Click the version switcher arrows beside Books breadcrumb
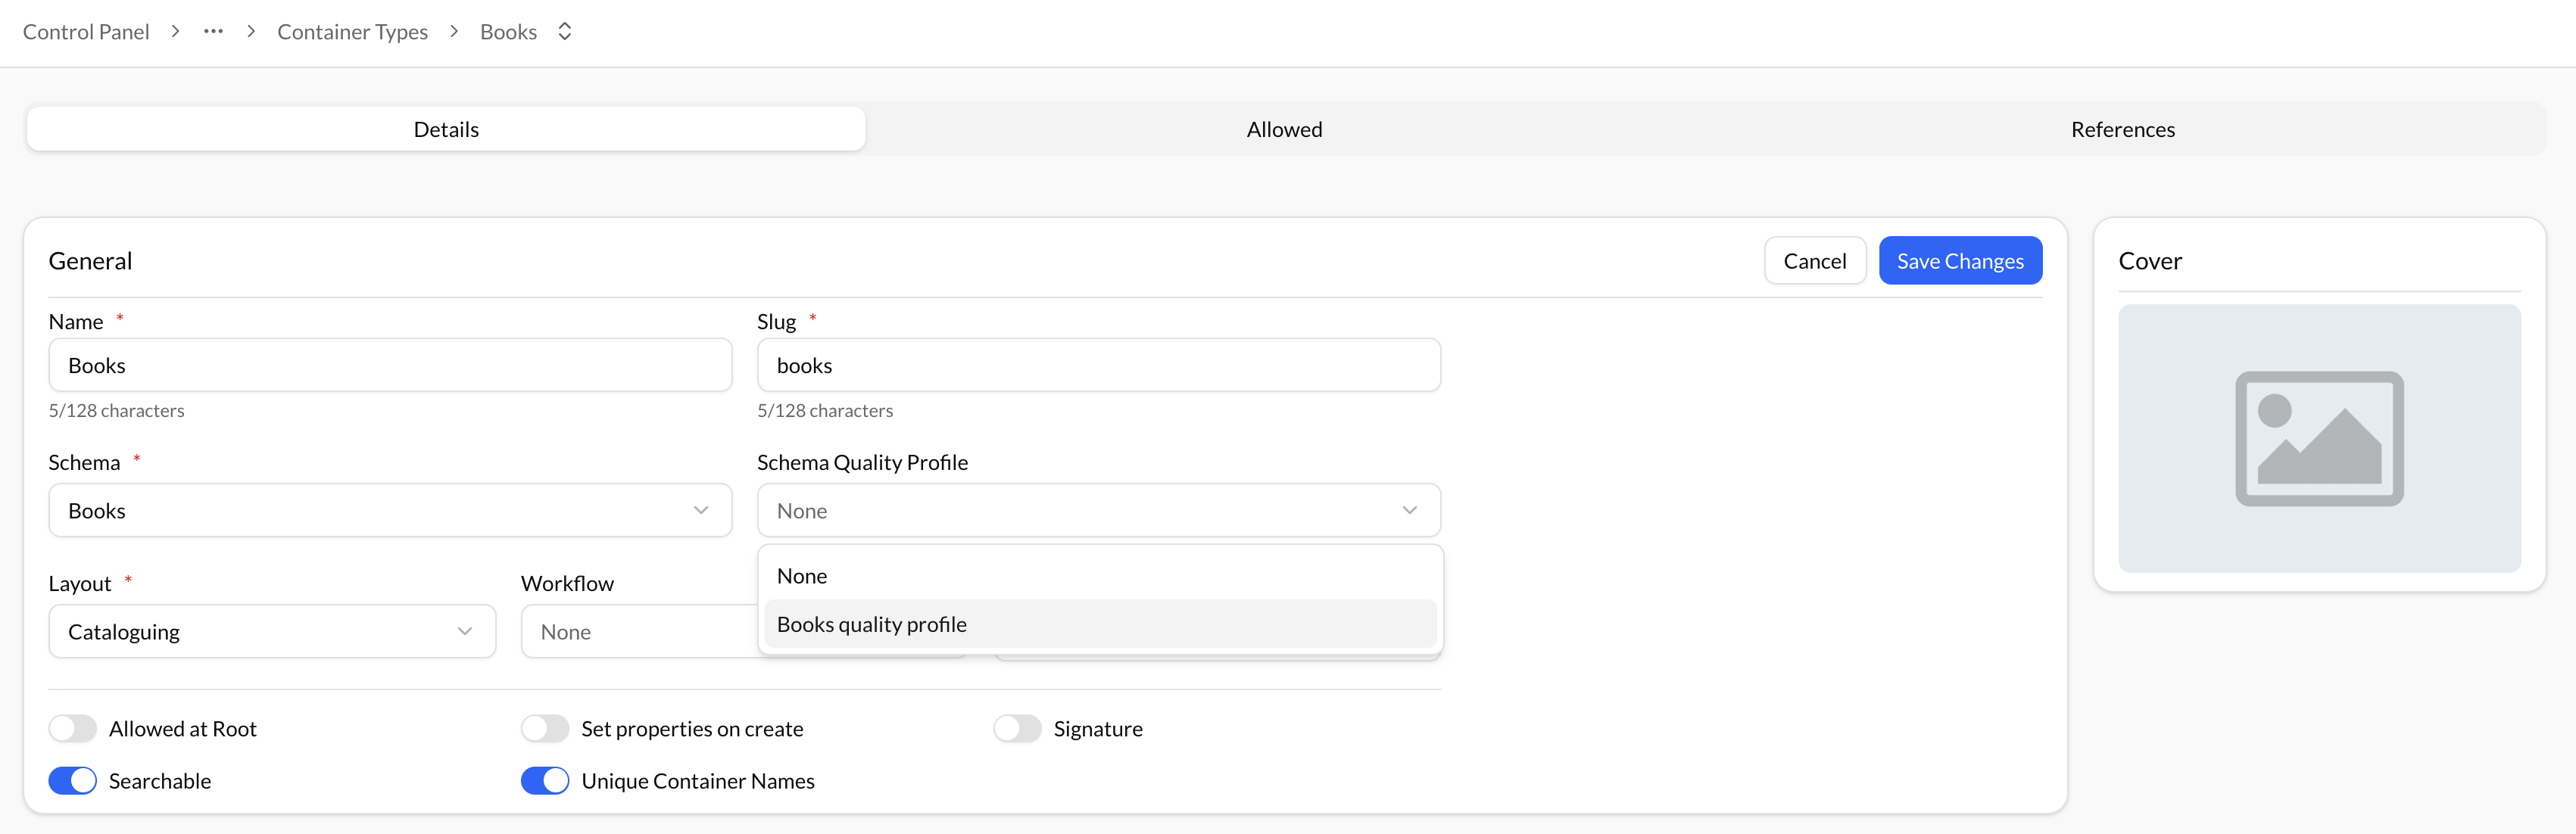The width and height of the screenshot is (2576, 834). (x=564, y=31)
